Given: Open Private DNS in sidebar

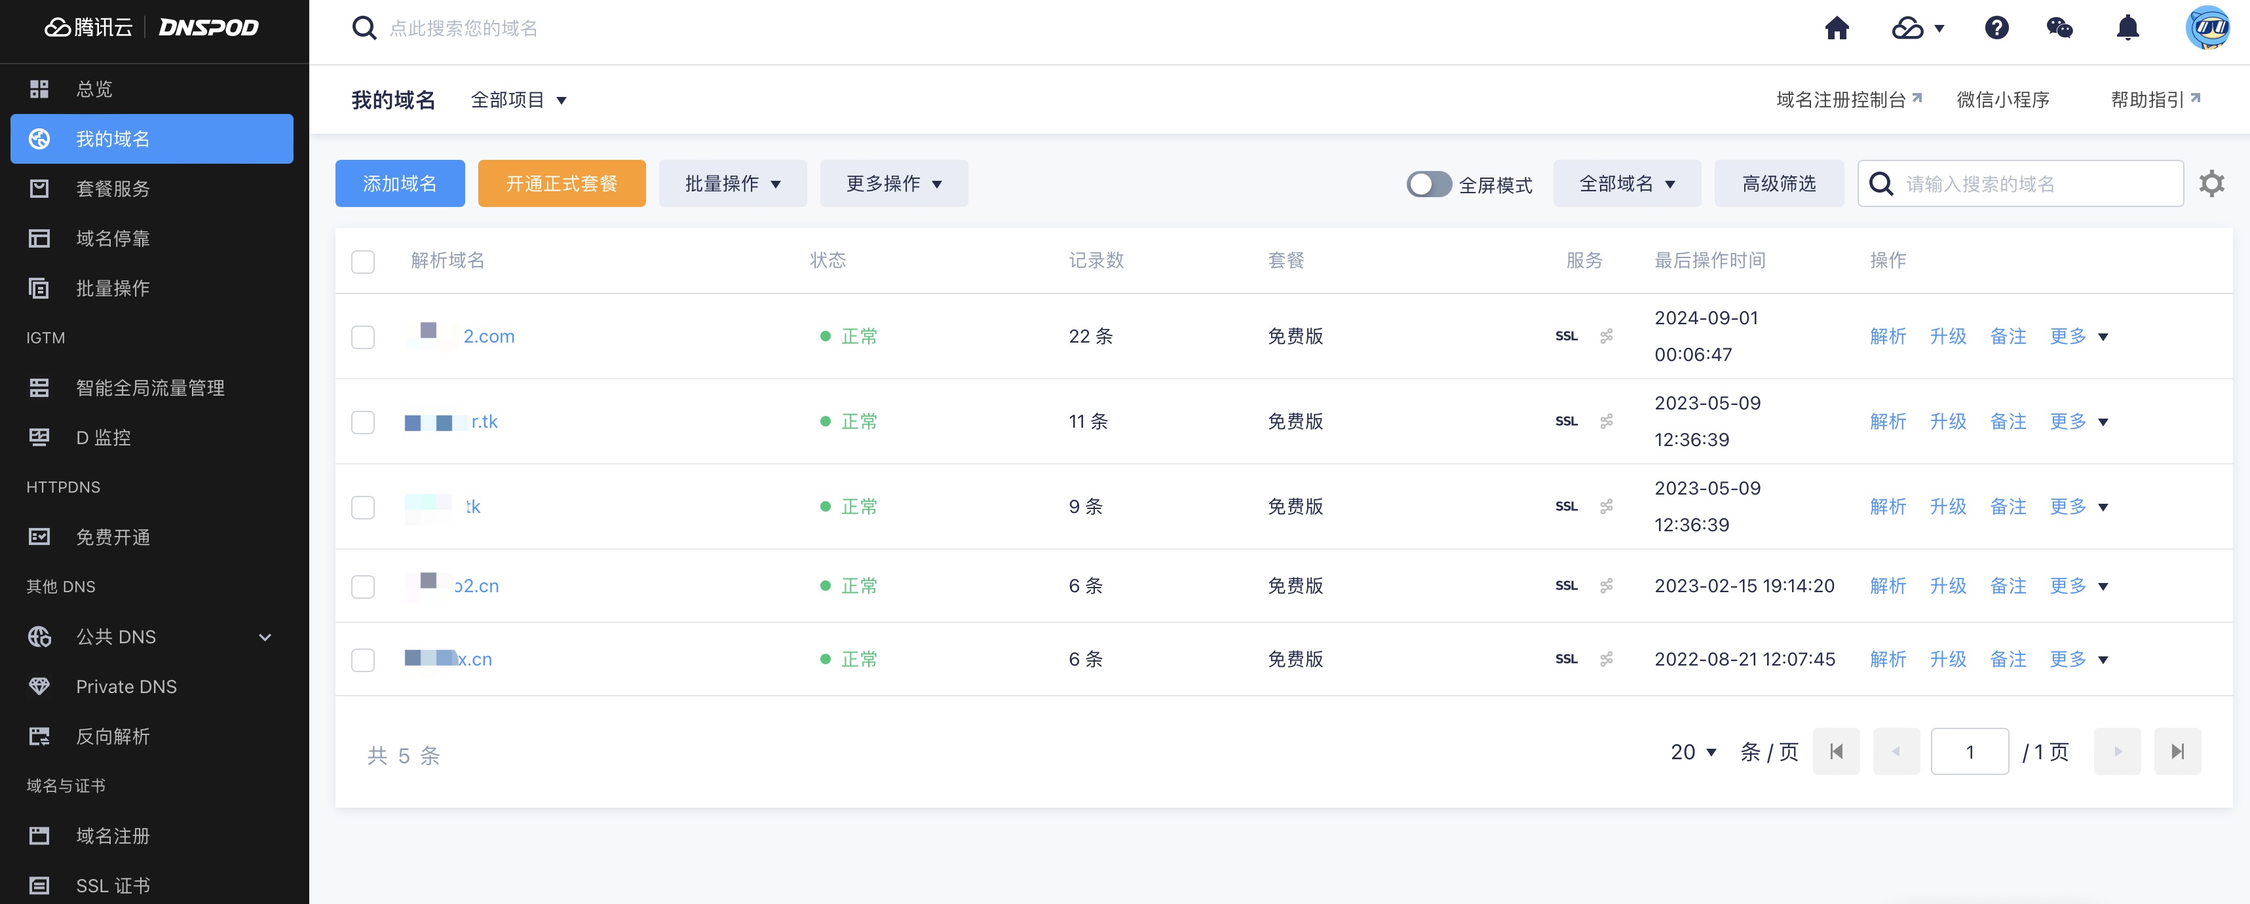Looking at the screenshot, I should coord(152,687).
